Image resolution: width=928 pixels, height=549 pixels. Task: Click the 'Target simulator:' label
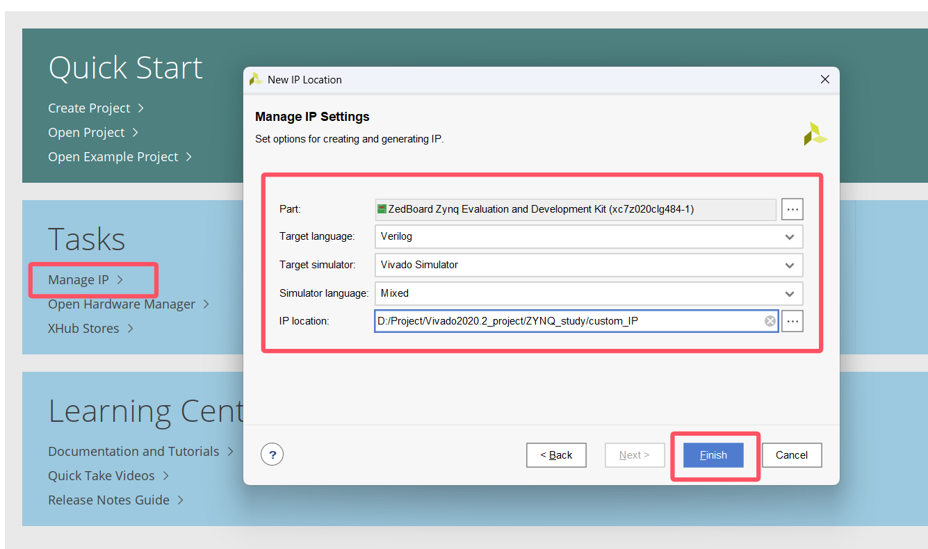pyautogui.click(x=318, y=265)
